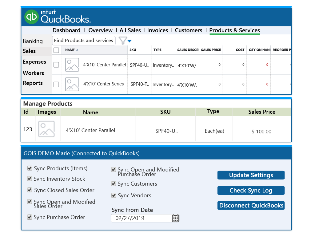Open Workers in the sidebar

tap(33, 73)
